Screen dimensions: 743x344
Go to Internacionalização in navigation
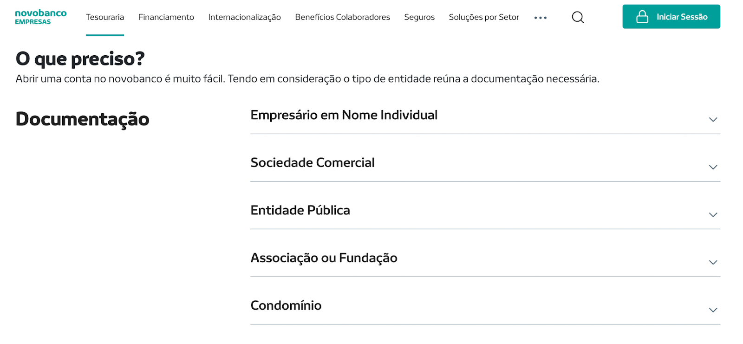point(244,17)
